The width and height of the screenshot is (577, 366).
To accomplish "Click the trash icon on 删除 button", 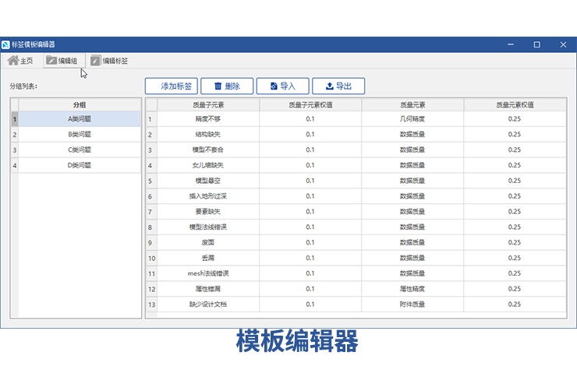I will 218,86.
